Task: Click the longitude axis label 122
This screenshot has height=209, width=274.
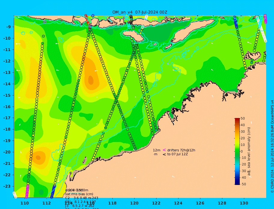Action: (x=156, y=203)
